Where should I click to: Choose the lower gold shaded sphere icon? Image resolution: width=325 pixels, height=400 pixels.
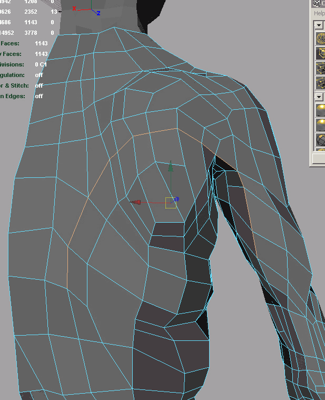click(320, 125)
